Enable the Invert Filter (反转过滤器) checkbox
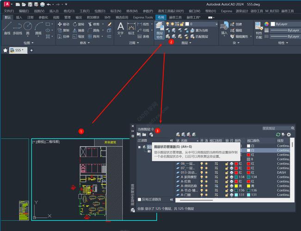Viewport: 301px width, 231px height. [140, 199]
